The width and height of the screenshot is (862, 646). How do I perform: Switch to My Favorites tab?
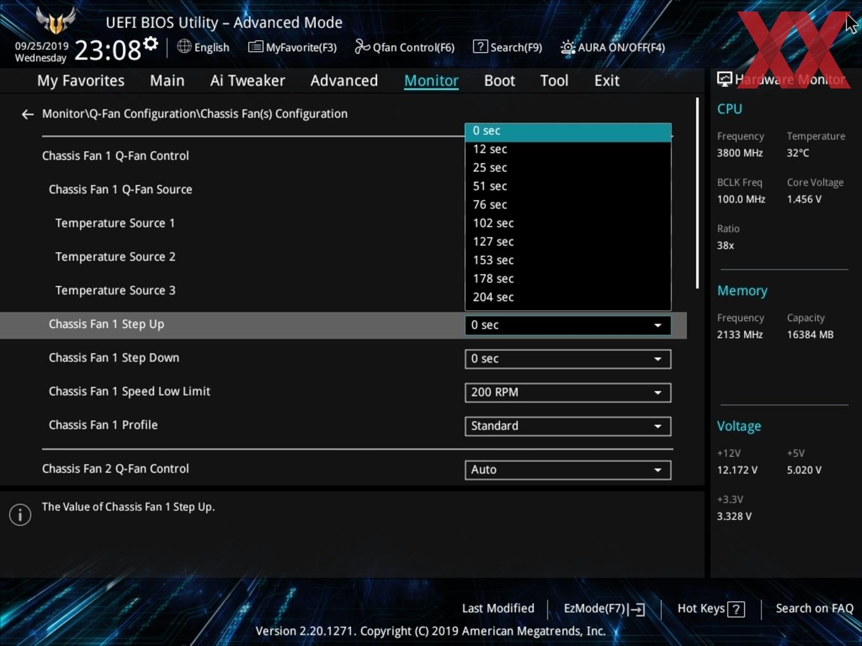tap(80, 80)
